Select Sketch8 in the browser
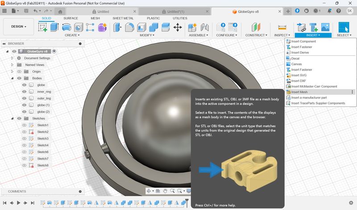Viewport: 357px width, 210px height. click(43, 165)
